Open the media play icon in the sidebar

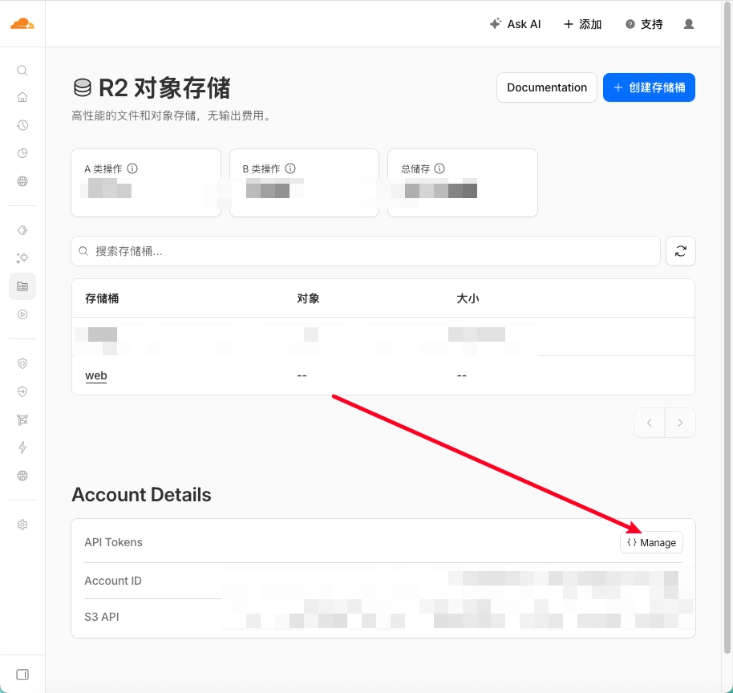click(x=22, y=314)
